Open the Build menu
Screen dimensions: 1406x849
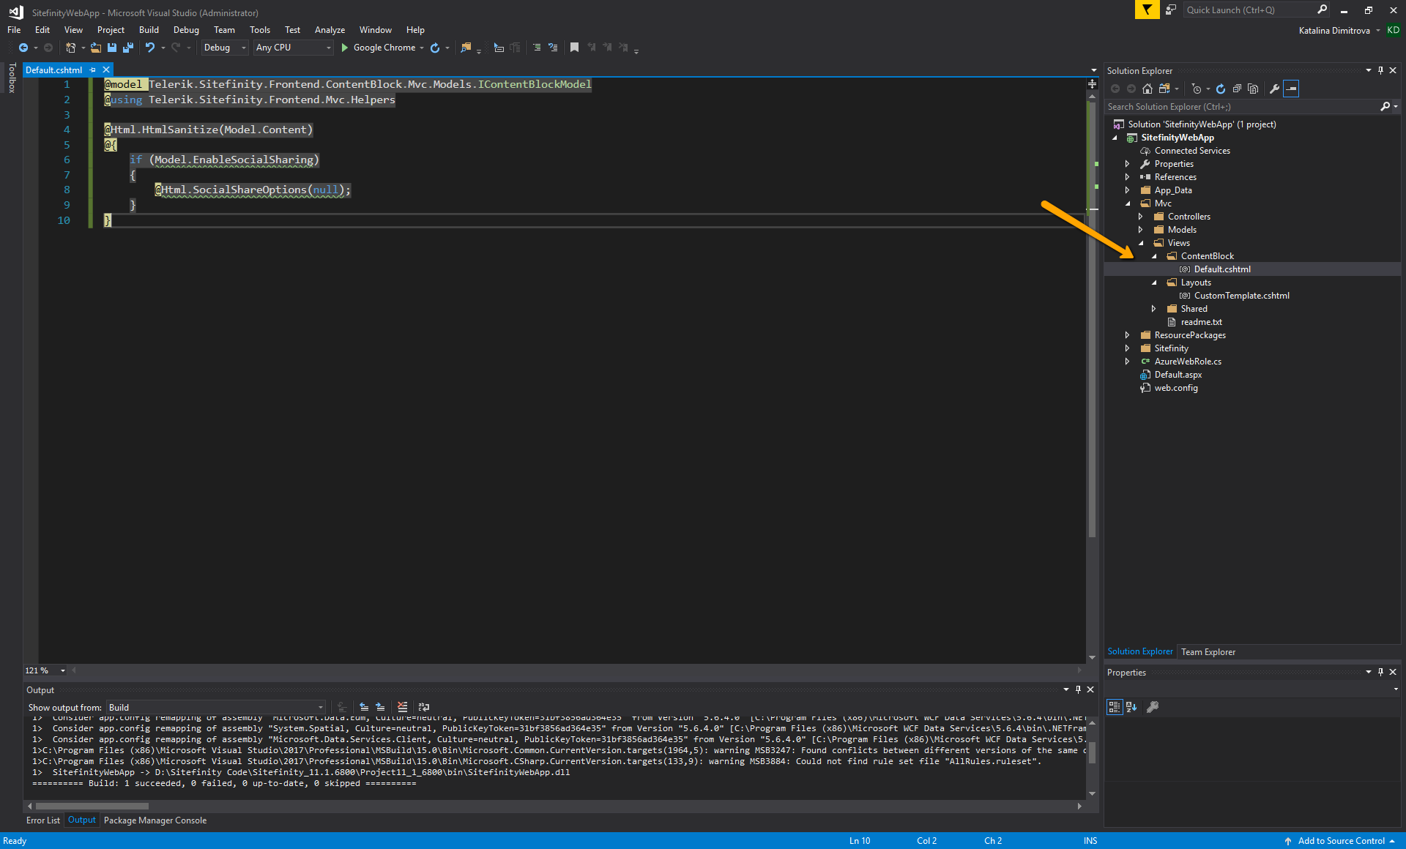(x=149, y=30)
